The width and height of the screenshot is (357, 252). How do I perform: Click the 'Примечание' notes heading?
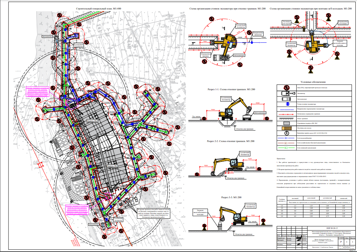281,158
